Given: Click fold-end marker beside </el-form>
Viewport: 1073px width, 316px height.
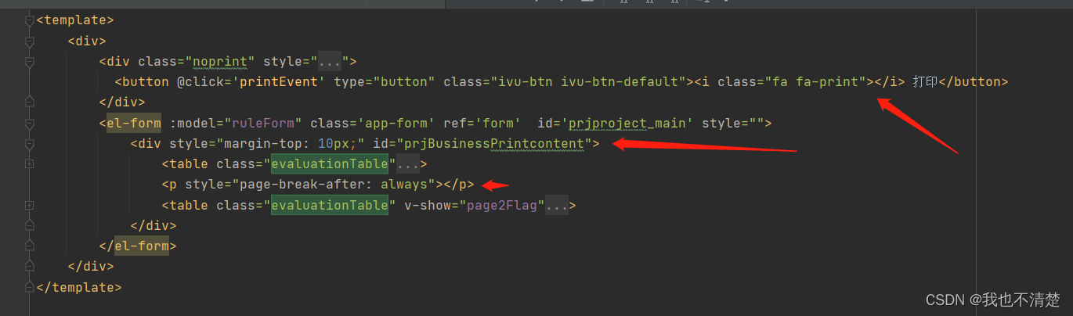Looking at the screenshot, I should point(30,246).
